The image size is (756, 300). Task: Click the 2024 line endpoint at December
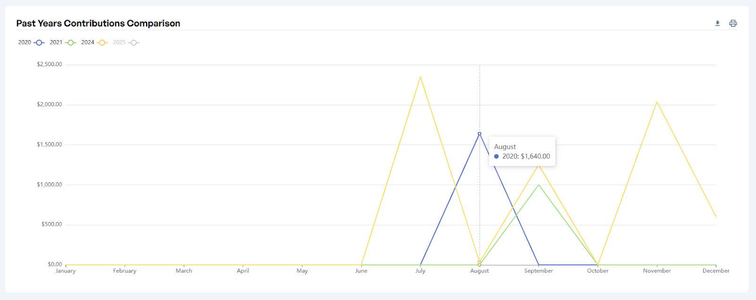coord(716,217)
